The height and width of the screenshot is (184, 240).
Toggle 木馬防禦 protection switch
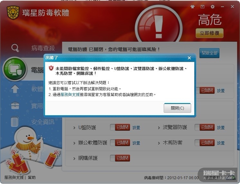pos(205,143)
